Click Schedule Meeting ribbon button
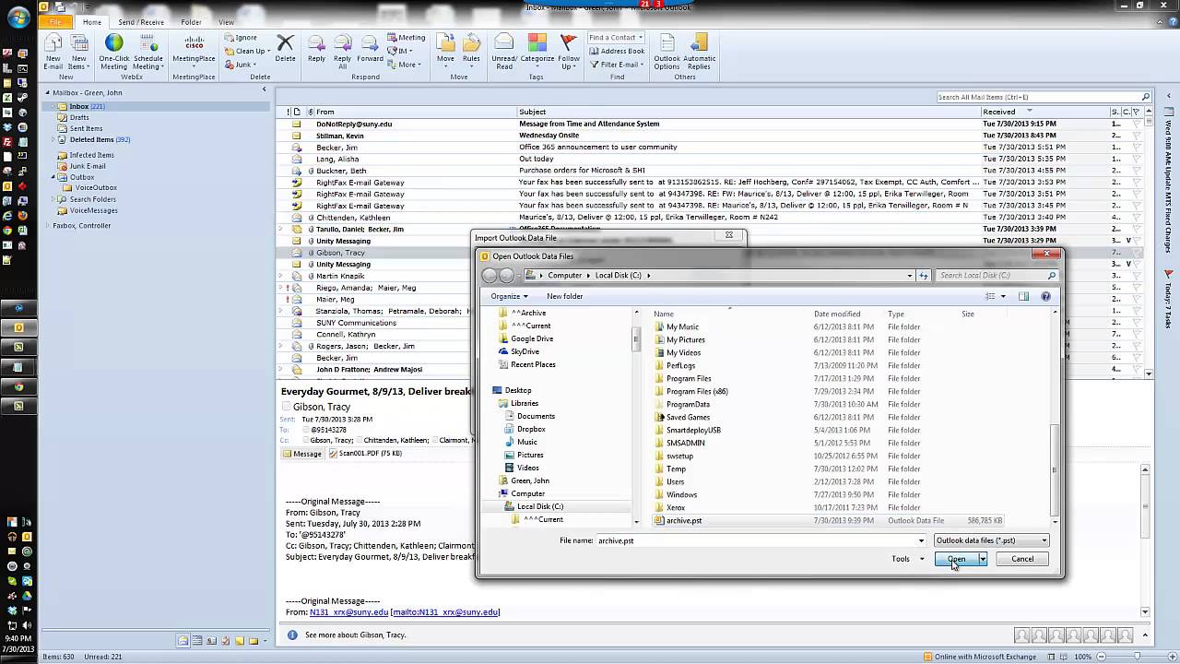 pos(147,52)
